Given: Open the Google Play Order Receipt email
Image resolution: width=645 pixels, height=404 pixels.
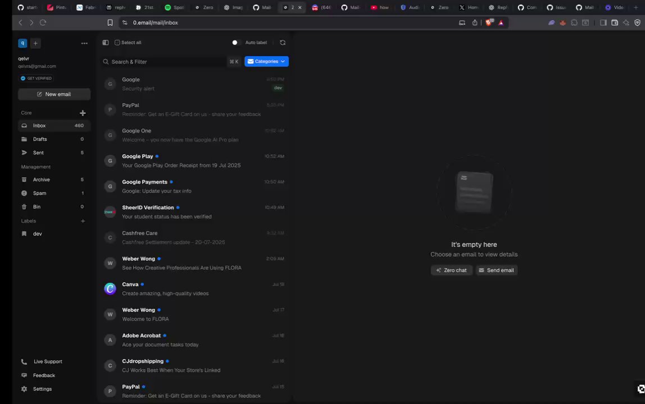Looking at the screenshot, I should point(193,160).
